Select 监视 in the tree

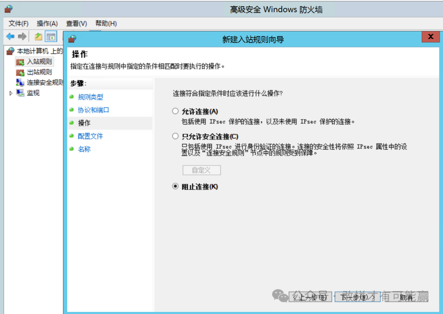(x=33, y=93)
